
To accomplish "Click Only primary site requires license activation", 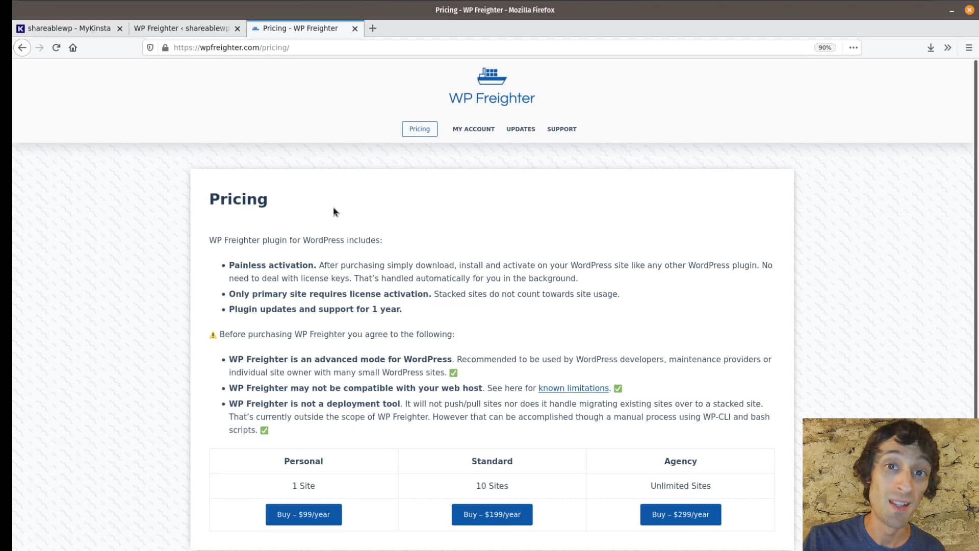I will point(330,294).
